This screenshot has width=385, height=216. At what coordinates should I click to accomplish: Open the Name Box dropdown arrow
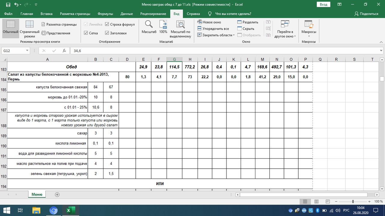(27, 51)
